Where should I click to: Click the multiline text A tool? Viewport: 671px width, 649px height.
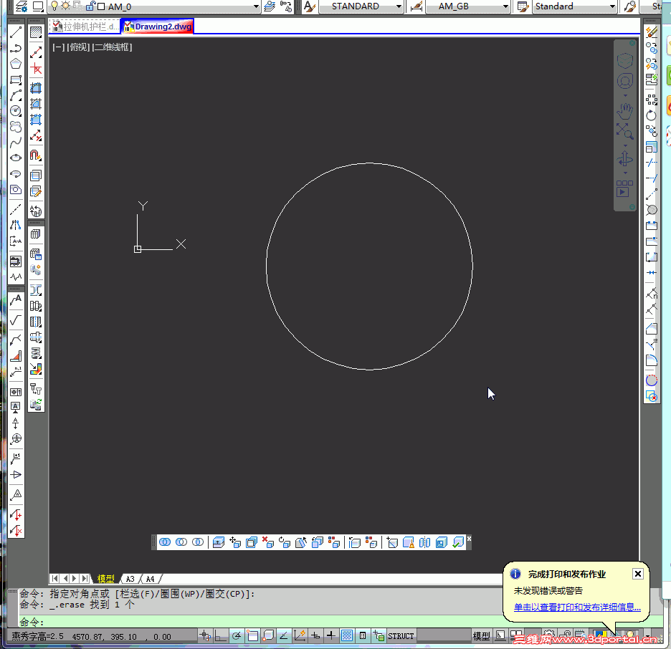(x=16, y=300)
